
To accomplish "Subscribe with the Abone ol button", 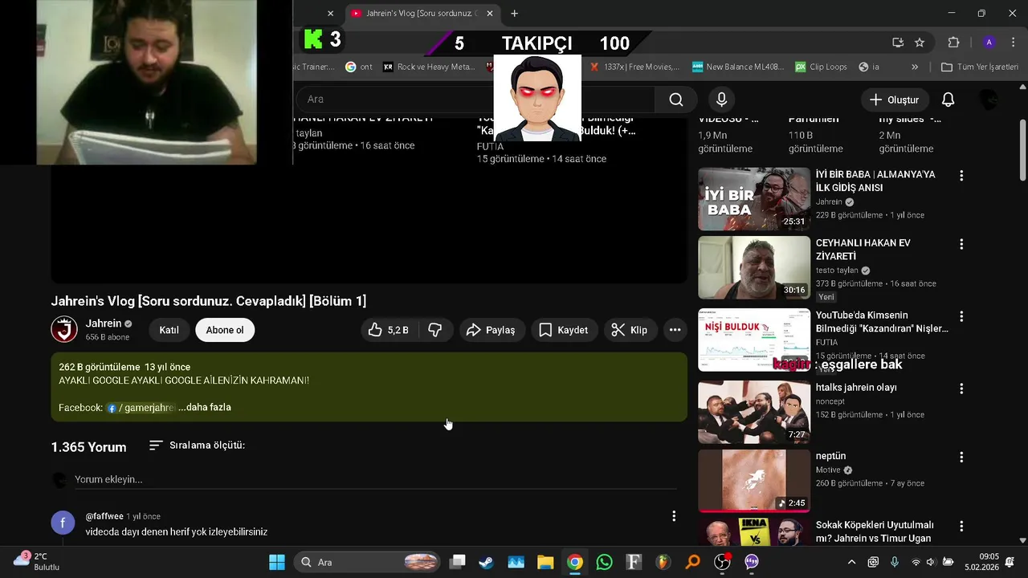I will click(225, 330).
